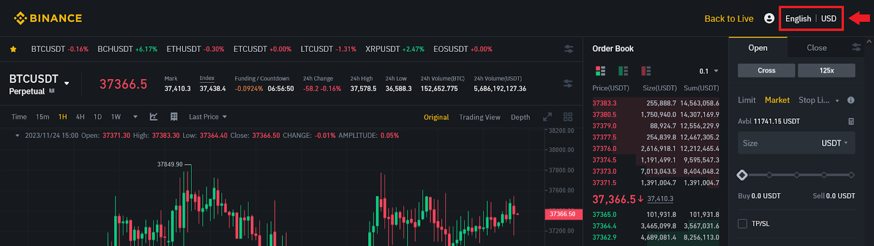Select ETHUSDT in the ticker bar
This screenshot has height=246, width=874.
195,49
